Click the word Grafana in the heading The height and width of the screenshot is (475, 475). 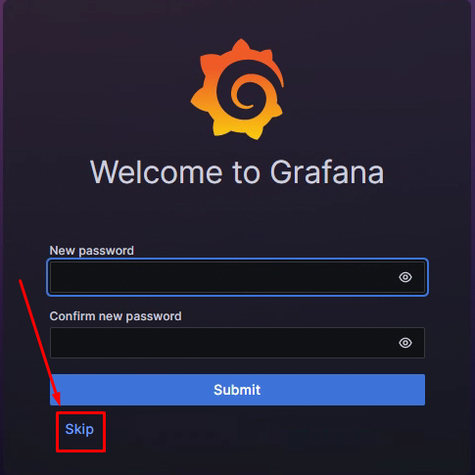(327, 172)
